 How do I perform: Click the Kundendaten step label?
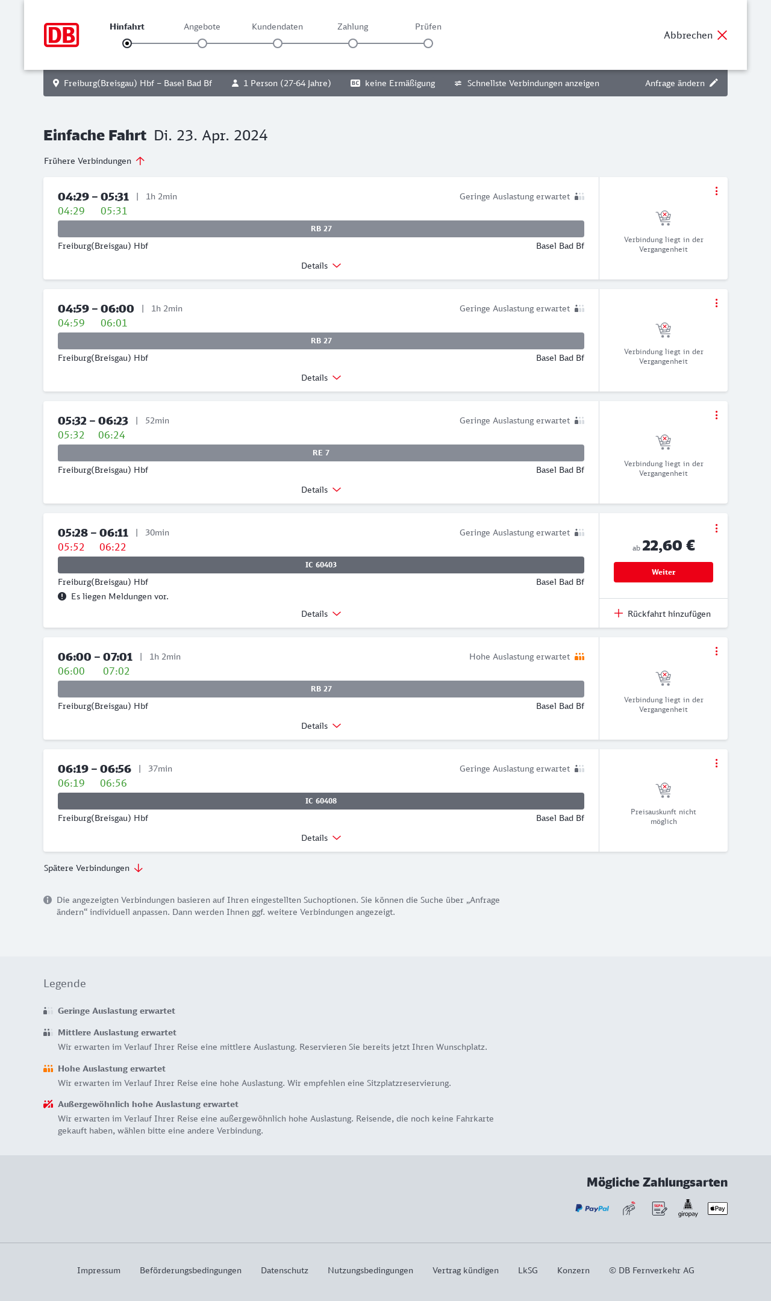click(277, 27)
